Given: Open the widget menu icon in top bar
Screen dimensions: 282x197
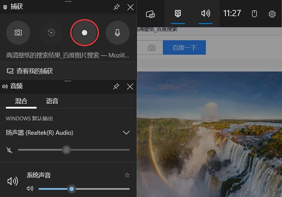Looking at the screenshot, I should (150, 14).
